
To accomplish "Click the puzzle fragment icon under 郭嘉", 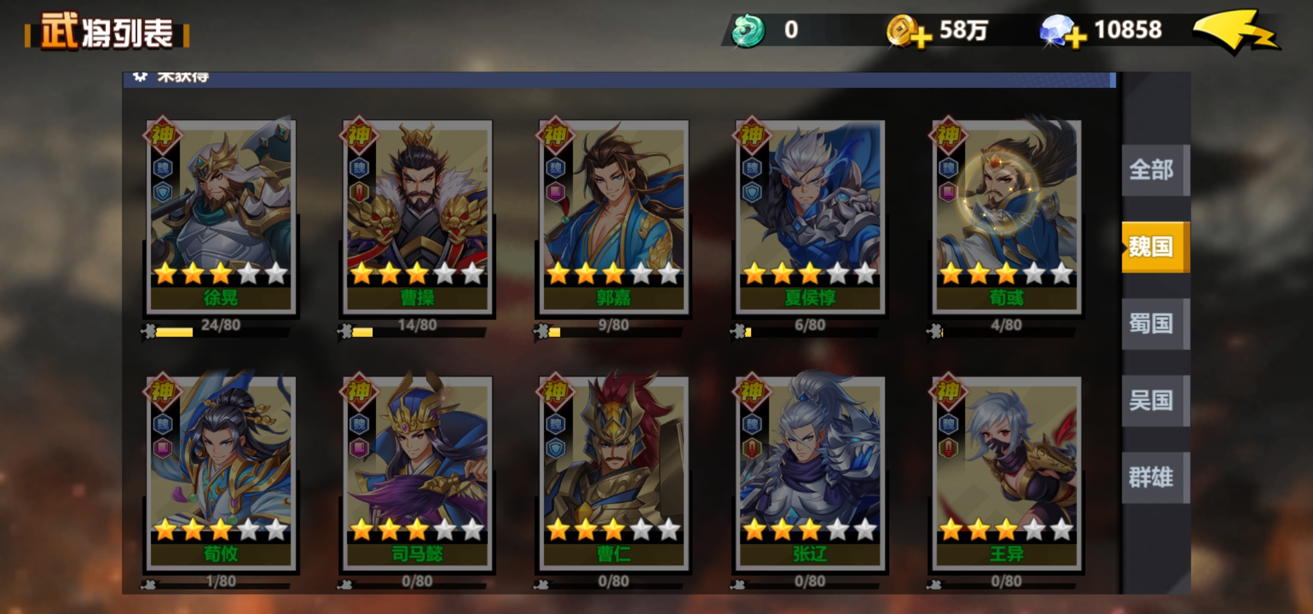I will click(x=543, y=331).
